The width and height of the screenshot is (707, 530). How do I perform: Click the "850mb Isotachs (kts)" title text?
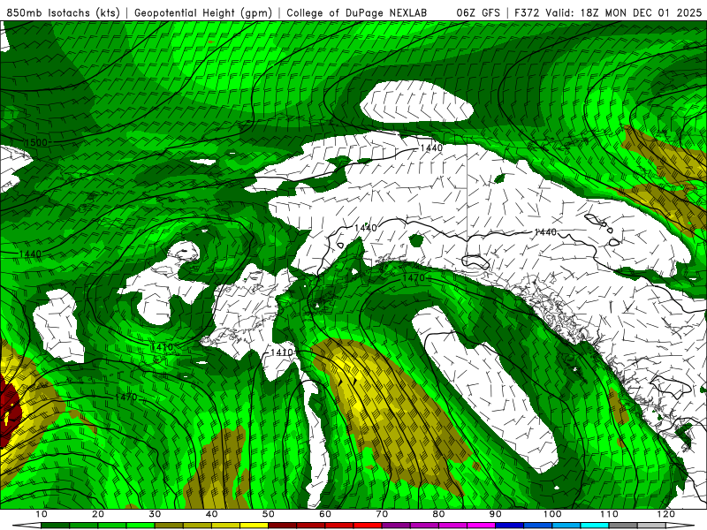63,12
